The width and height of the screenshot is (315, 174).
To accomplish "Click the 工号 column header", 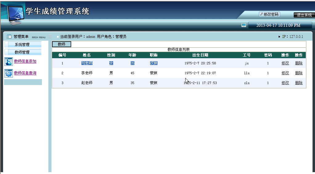I will [247, 55].
